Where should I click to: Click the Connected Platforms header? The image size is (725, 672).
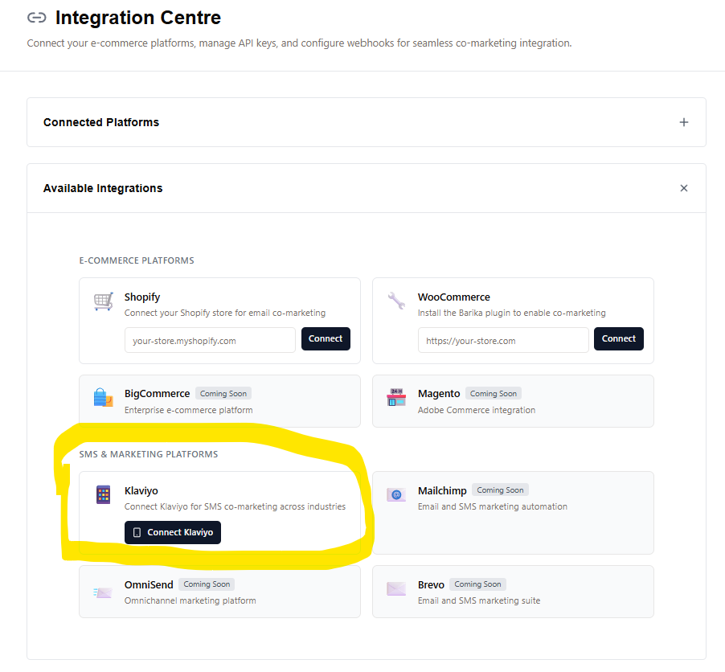101,122
